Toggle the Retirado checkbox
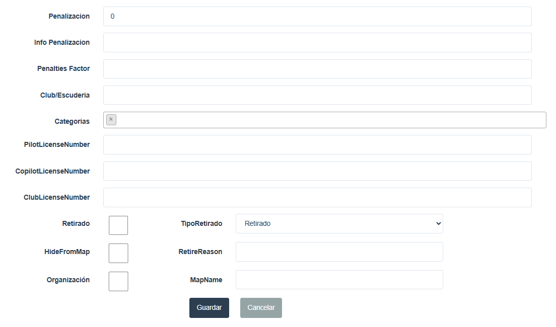This screenshot has height=327, width=556. (x=118, y=225)
